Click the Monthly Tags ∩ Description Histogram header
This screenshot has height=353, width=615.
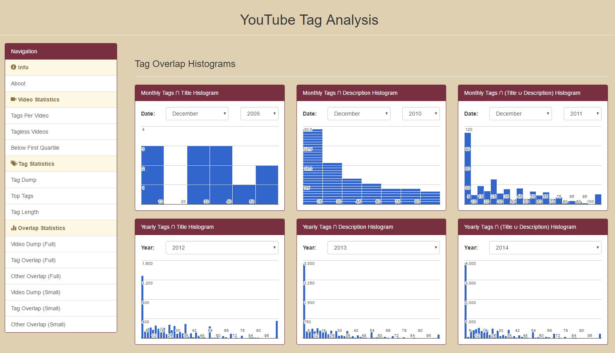click(371, 93)
